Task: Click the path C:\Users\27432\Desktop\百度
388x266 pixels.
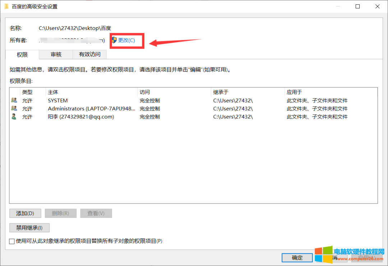Action: [x=75, y=28]
